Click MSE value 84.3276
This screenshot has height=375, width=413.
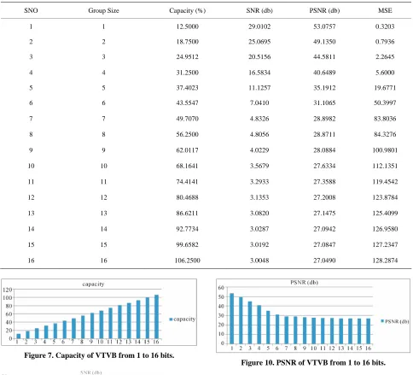point(385,134)
